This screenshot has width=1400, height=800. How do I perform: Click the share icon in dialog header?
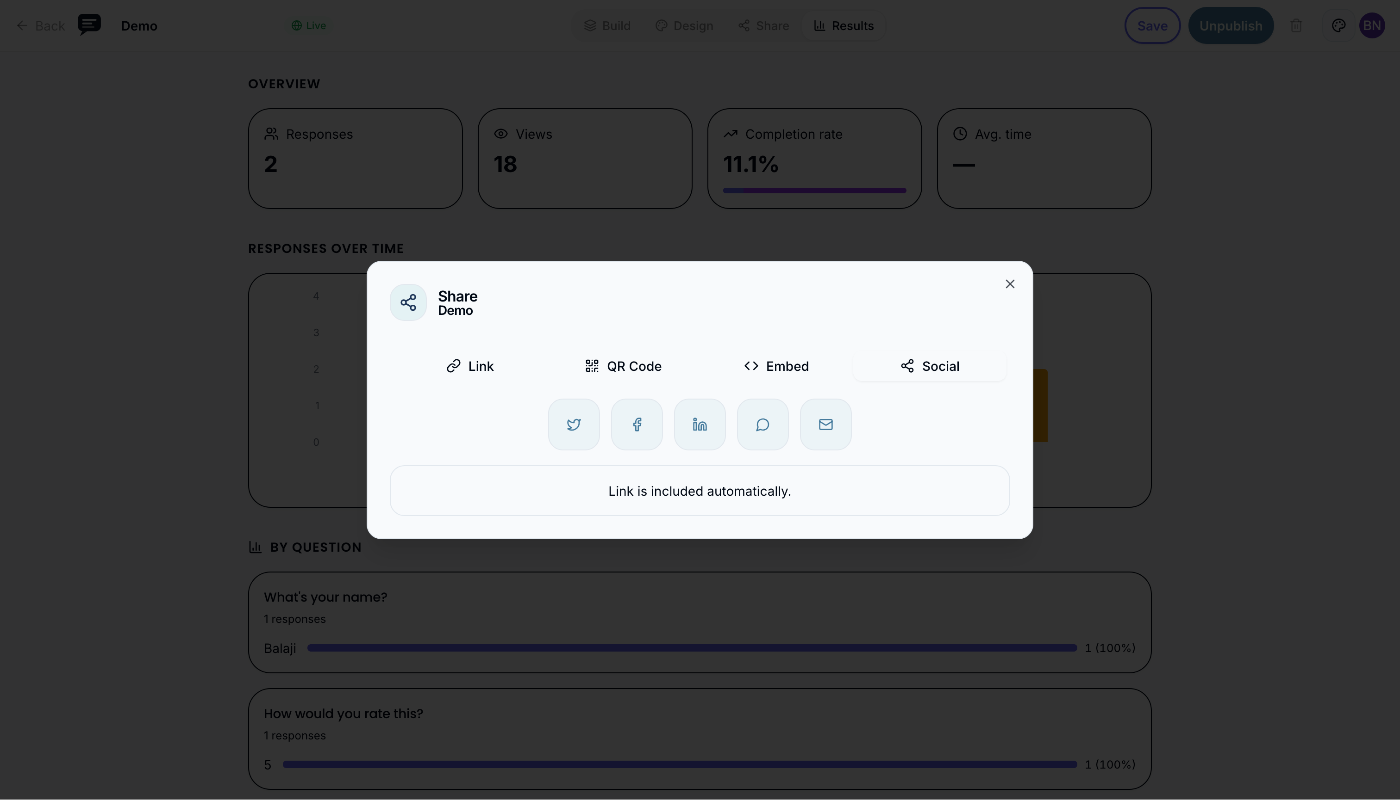(408, 302)
